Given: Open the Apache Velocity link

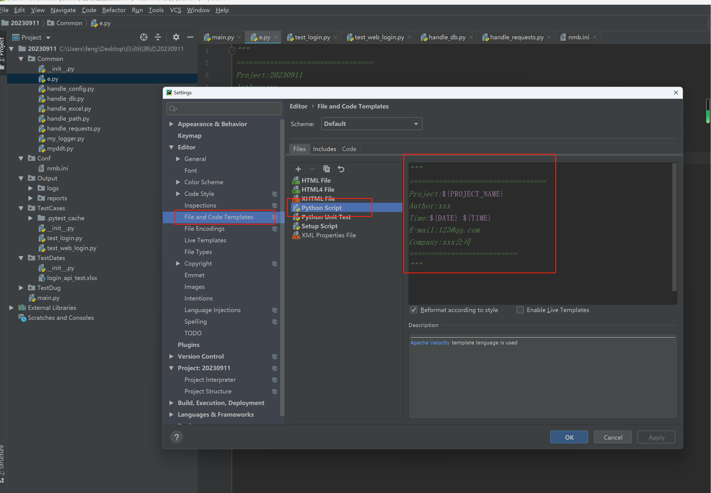Looking at the screenshot, I should pyautogui.click(x=430, y=342).
